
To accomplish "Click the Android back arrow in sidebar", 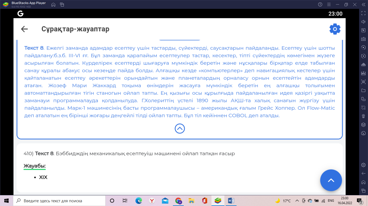I will point(363,173).
